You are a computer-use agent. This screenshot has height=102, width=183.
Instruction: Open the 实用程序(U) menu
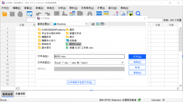pos(87,8)
